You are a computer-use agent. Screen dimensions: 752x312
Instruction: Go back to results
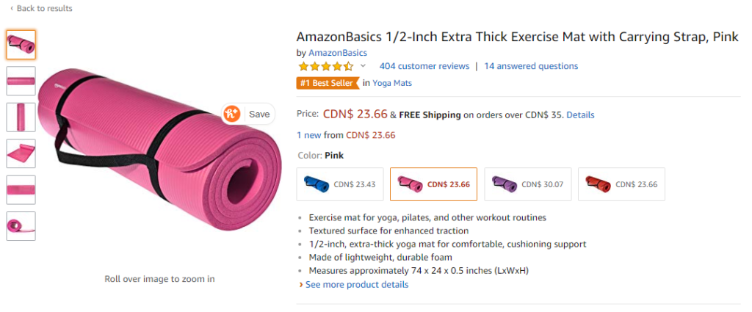coord(44,8)
